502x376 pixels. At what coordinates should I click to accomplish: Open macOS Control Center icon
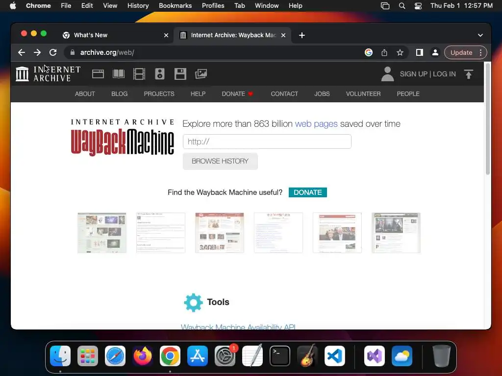[418, 6]
